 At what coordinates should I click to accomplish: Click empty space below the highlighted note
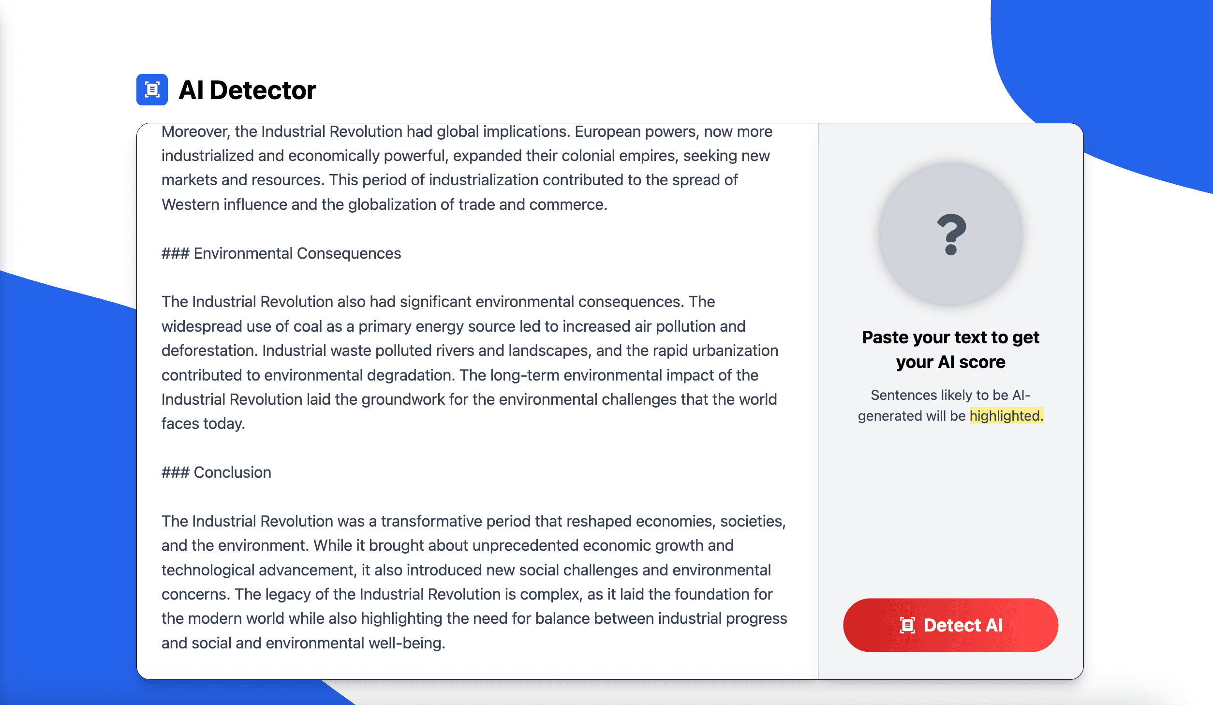pos(950,508)
